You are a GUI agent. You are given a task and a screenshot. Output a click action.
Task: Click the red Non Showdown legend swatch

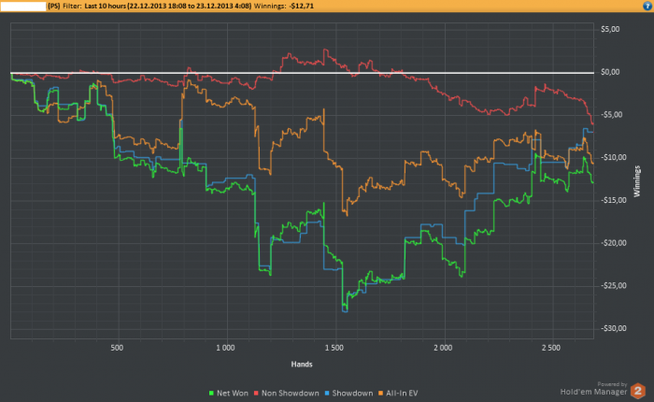point(256,394)
